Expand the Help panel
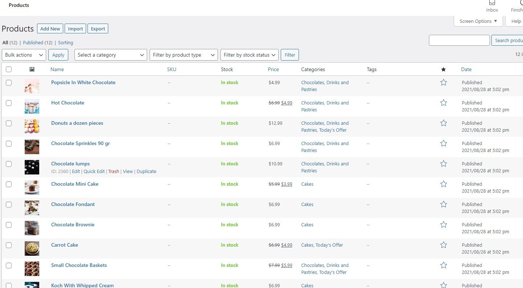 (x=515, y=21)
